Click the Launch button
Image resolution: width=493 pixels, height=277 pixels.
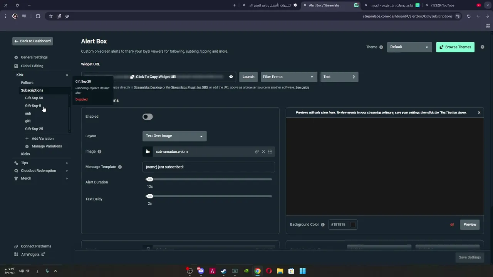coord(248,77)
